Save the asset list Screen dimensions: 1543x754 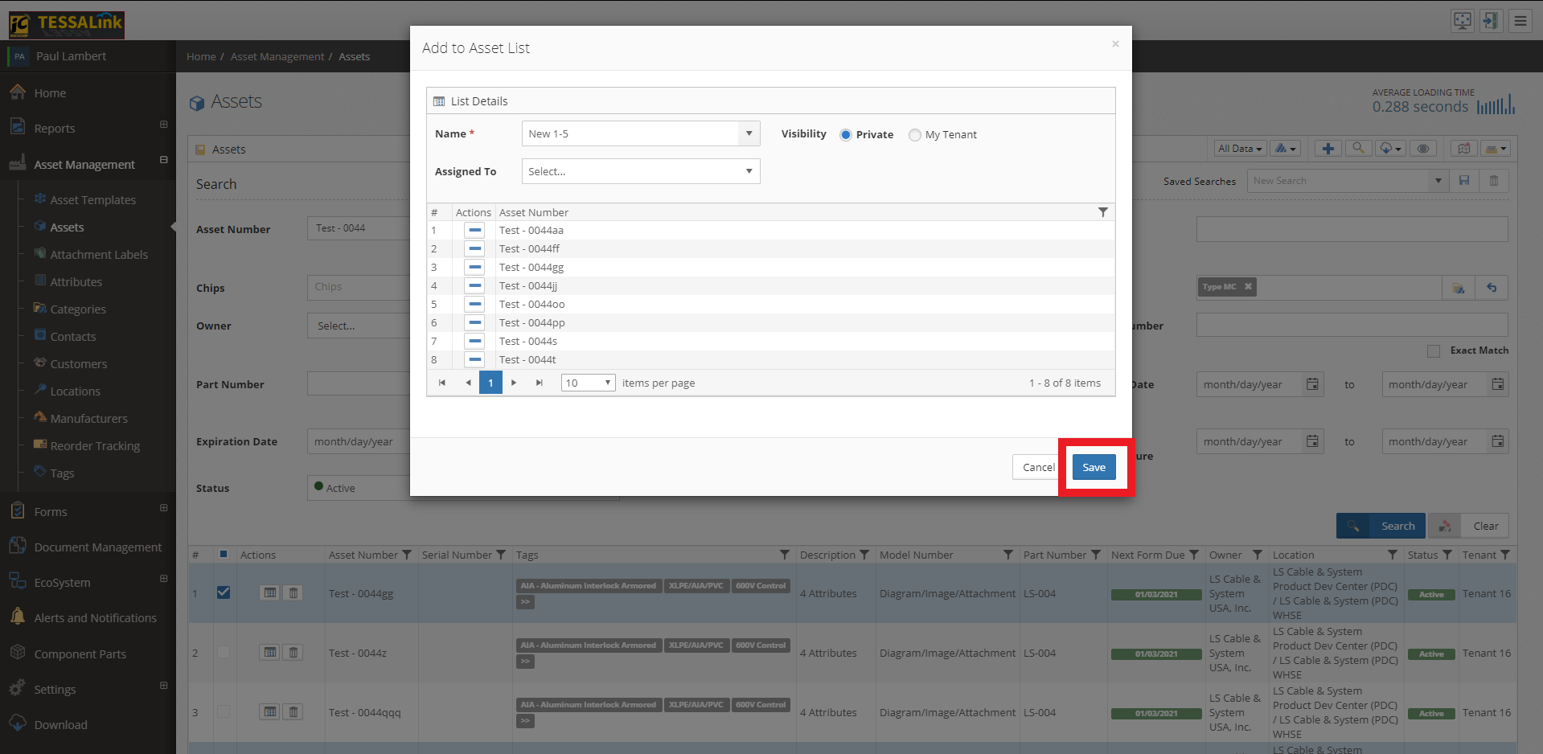coord(1094,467)
